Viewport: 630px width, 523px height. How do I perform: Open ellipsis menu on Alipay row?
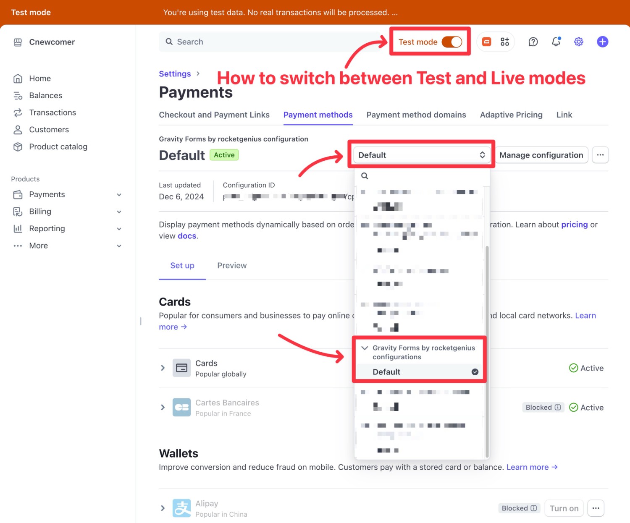pyautogui.click(x=596, y=508)
